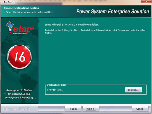Click the Next button to continue
Screen dimensions: 152x114
coord(91,109)
